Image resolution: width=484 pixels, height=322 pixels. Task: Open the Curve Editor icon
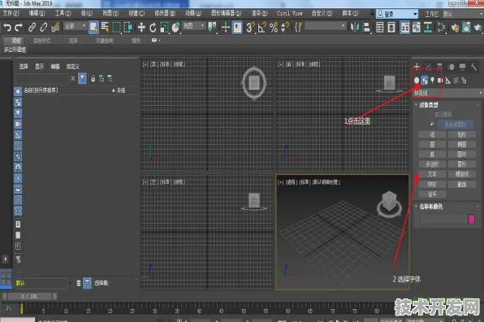coord(417,28)
